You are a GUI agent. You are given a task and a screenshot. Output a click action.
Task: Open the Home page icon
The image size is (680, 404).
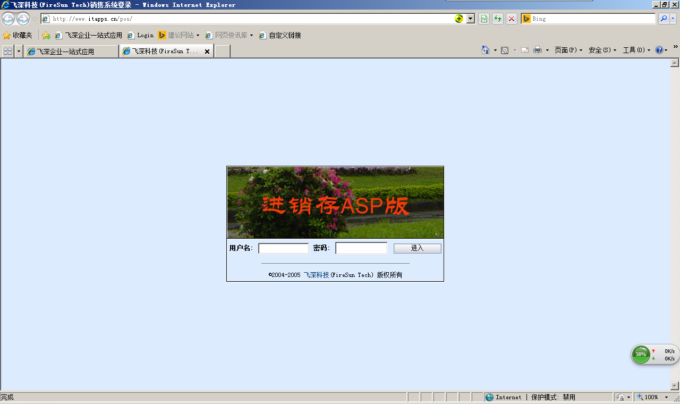[485, 50]
